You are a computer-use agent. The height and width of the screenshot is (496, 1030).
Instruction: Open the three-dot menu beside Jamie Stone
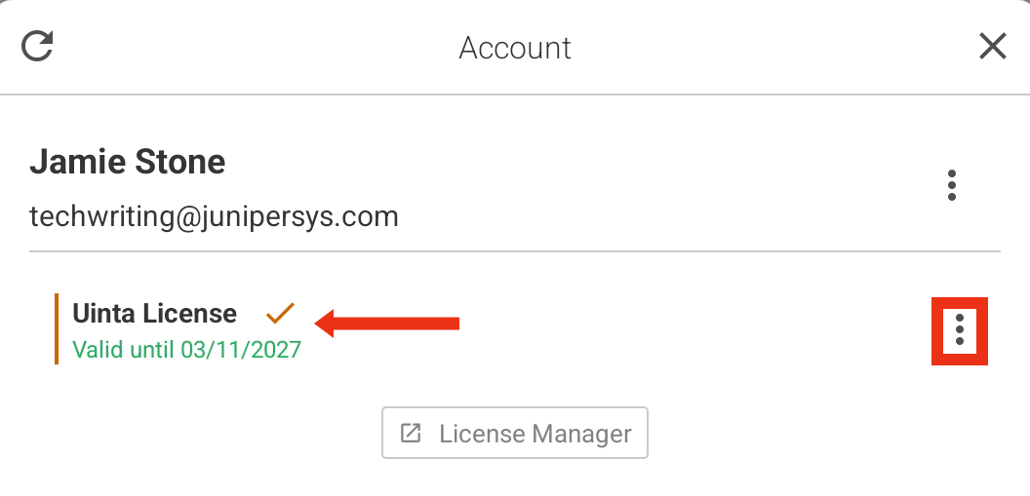tap(952, 186)
